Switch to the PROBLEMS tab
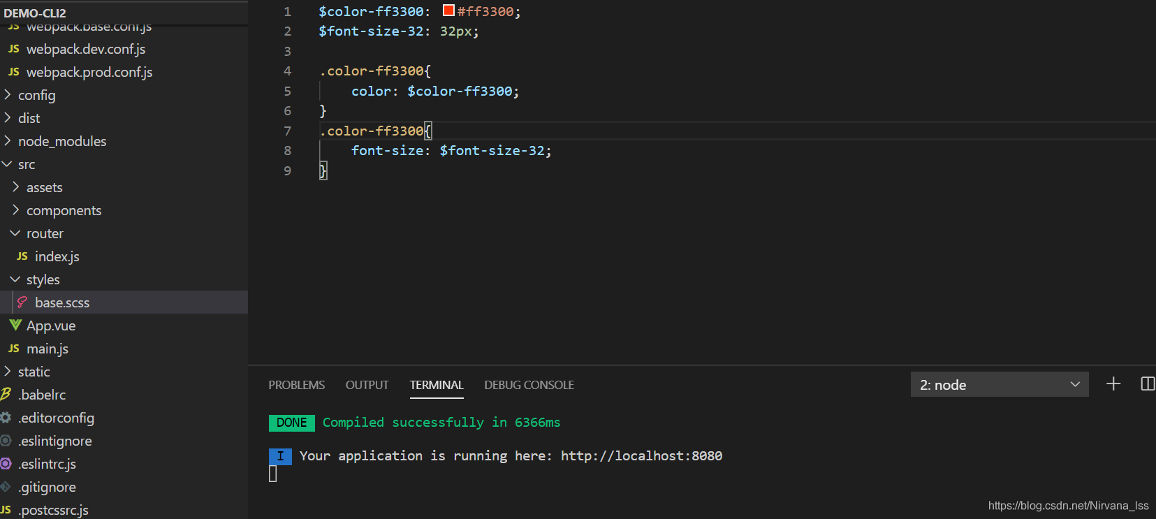Viewport: 1156px width, 519px height. [x=297, y=385]
